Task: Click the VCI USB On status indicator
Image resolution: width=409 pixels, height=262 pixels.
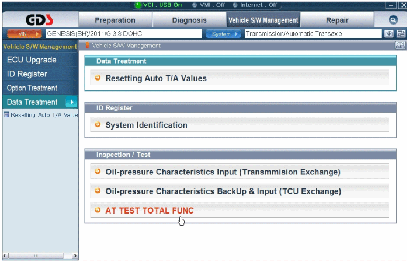Action: [x=158, y=5]
